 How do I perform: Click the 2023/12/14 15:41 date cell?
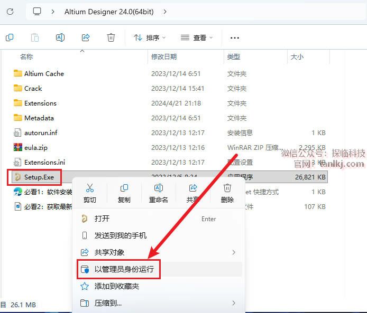coord(178,89)
